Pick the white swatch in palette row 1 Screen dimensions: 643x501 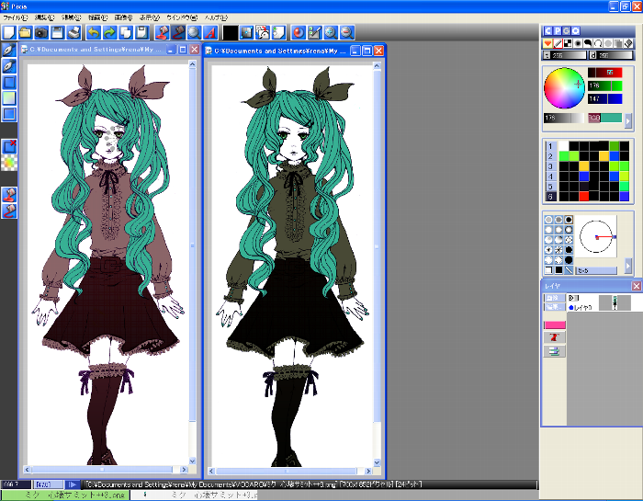click(564, 146)
